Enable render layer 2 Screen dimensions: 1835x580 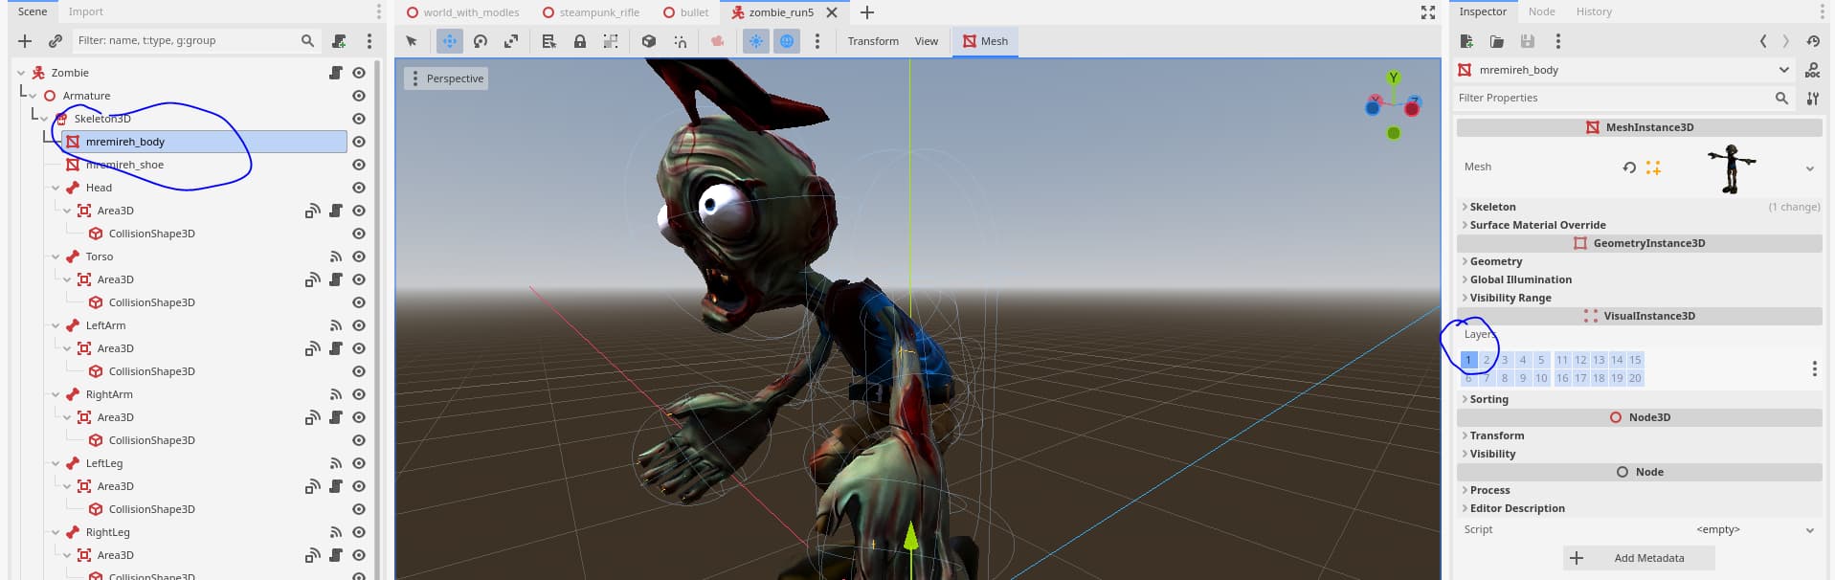pyautogui.click(x=1487, y=360)
